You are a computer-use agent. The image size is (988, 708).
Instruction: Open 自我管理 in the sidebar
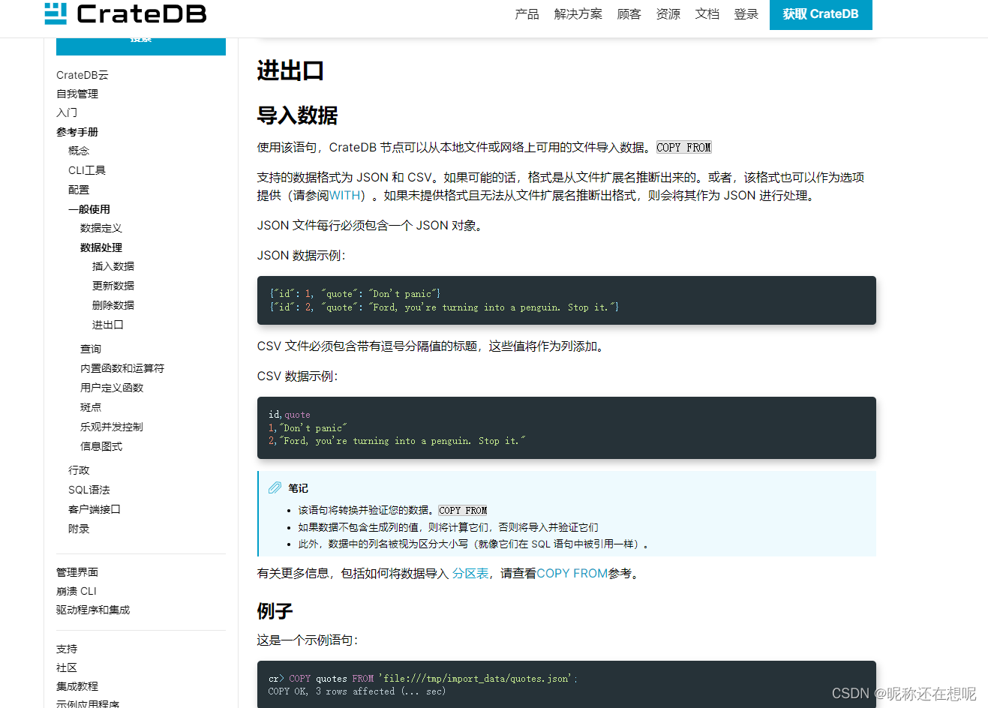pos(77,94)
